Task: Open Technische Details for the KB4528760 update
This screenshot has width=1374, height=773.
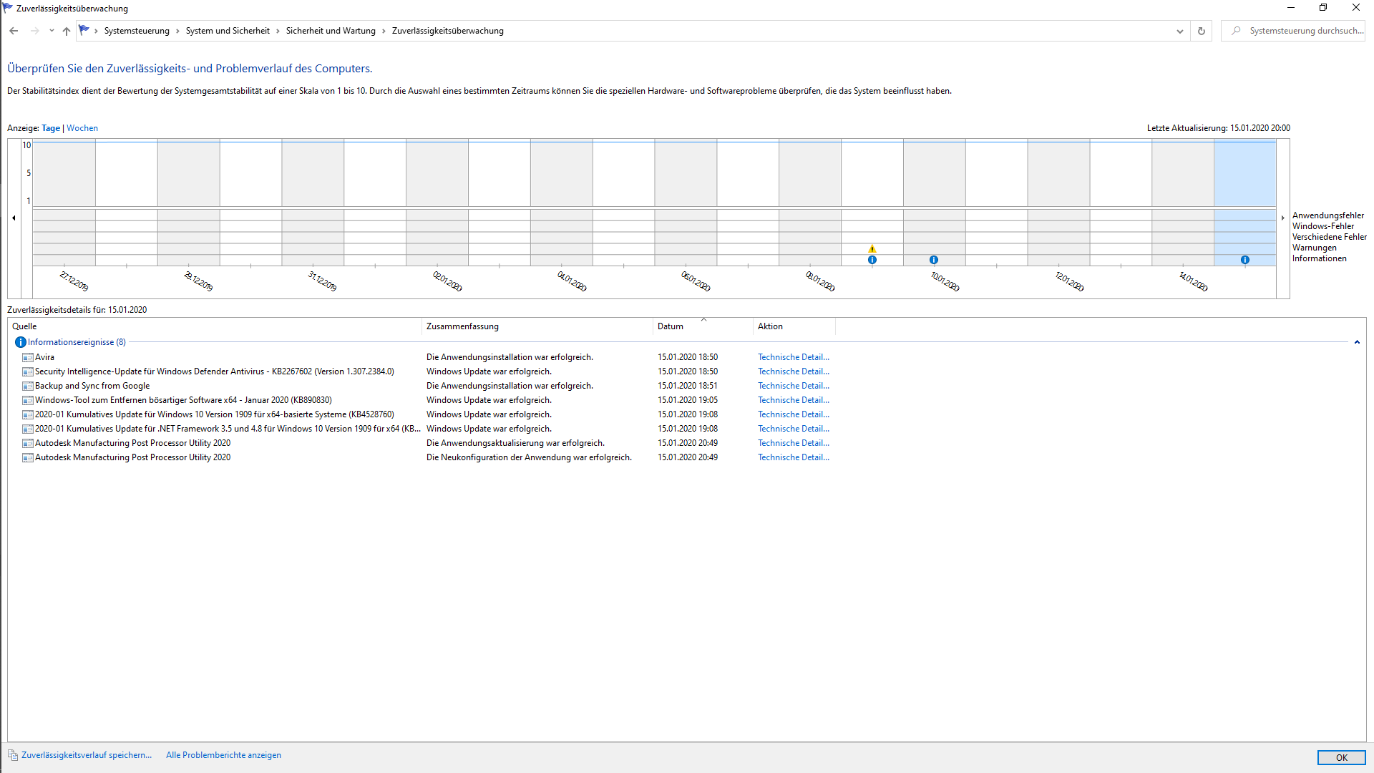Action: point(794,414)
